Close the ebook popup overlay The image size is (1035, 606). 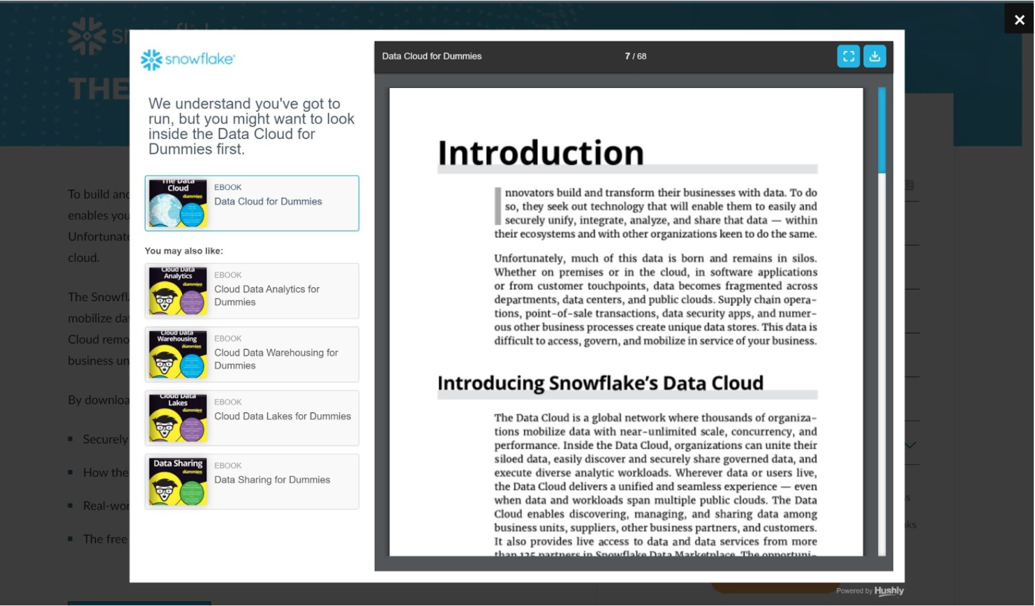pos(1019,20)
